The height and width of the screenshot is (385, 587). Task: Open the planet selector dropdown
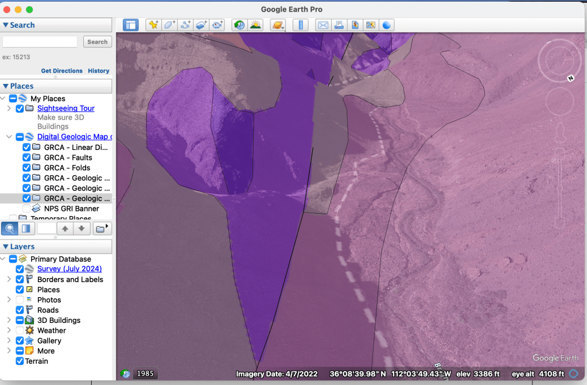[278, 25]
